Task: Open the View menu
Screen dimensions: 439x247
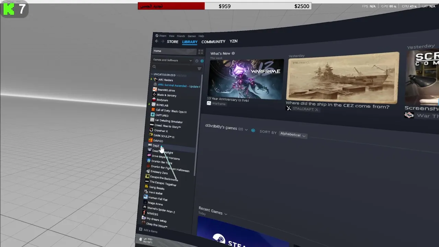Action: tap(171, 36)
